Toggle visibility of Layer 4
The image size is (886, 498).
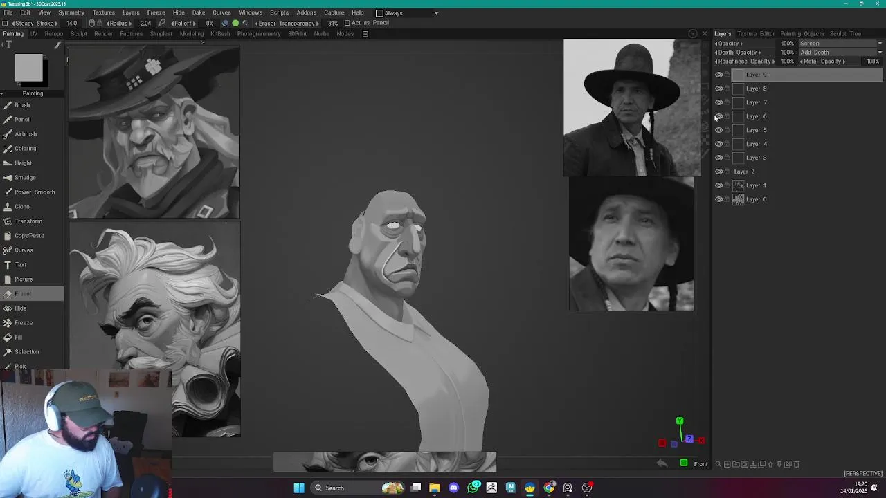pos(718,144)
